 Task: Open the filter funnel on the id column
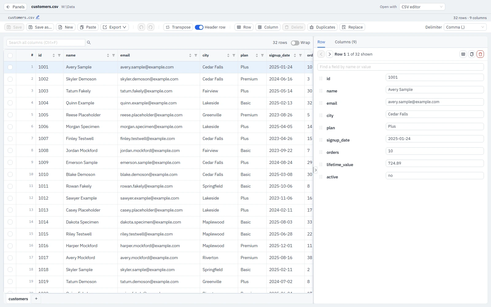pyautogui.click(x=59, y=55)
